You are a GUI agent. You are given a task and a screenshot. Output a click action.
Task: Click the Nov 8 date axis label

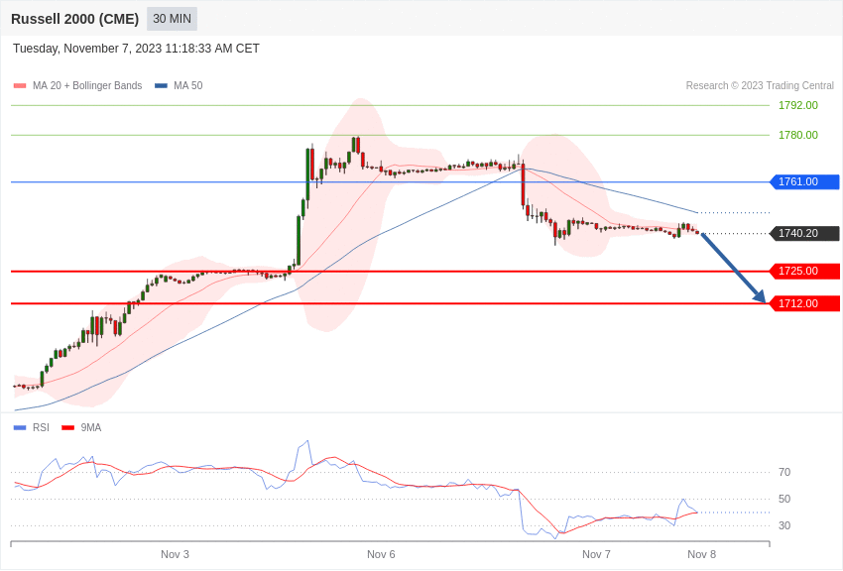tap(701, 554)
